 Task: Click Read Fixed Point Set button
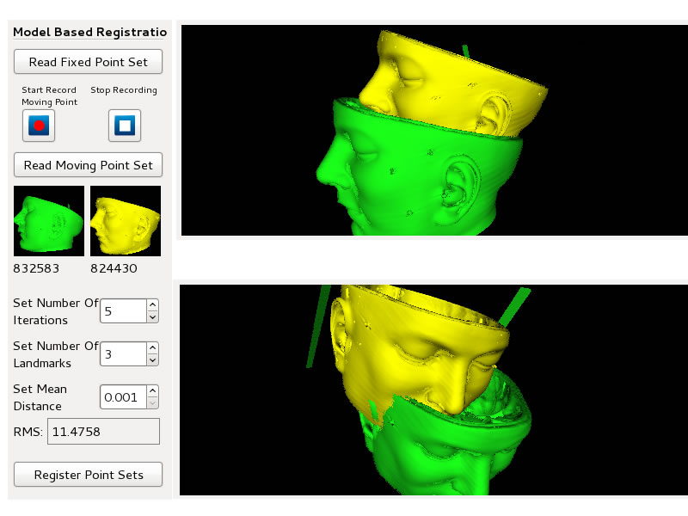89,62
